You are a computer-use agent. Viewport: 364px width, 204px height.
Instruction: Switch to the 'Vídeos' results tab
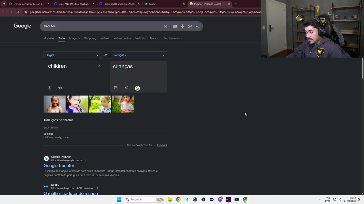(105, 38)
